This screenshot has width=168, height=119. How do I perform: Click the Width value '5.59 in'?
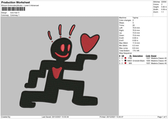coord(164,10)
